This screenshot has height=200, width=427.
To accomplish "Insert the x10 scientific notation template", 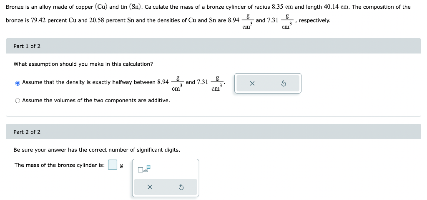I will (144, 169).
